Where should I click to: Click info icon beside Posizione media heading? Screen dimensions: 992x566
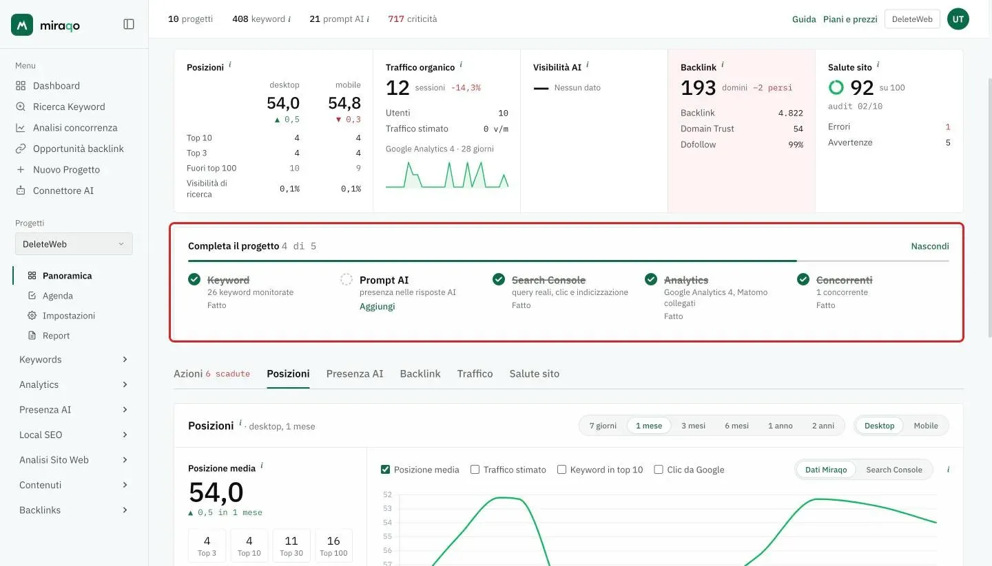tap(262, 466)
